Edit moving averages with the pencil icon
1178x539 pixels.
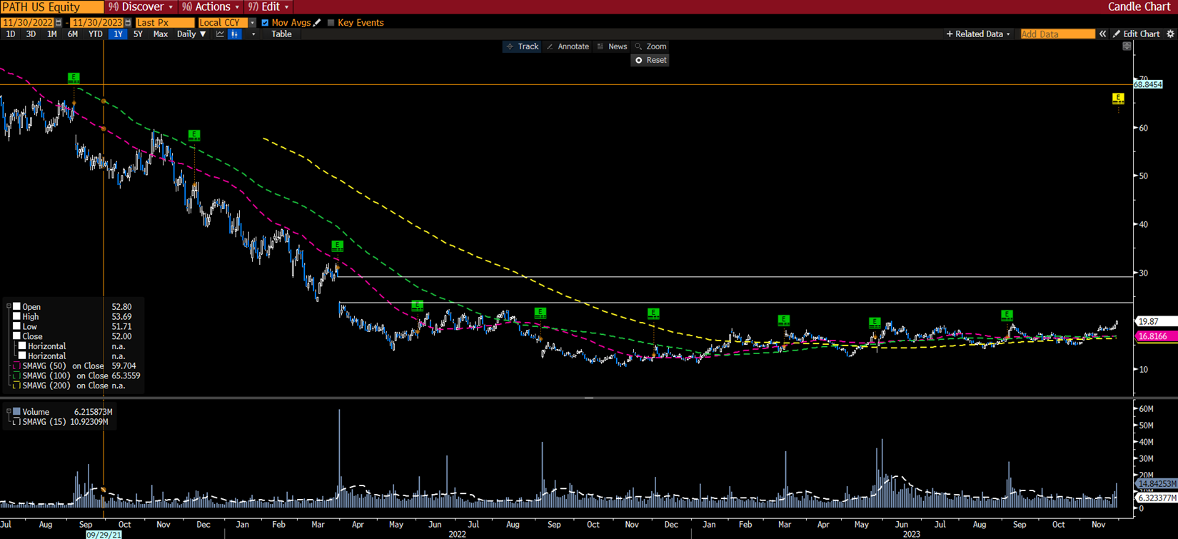pyautogui.click(x=318, y=23)
